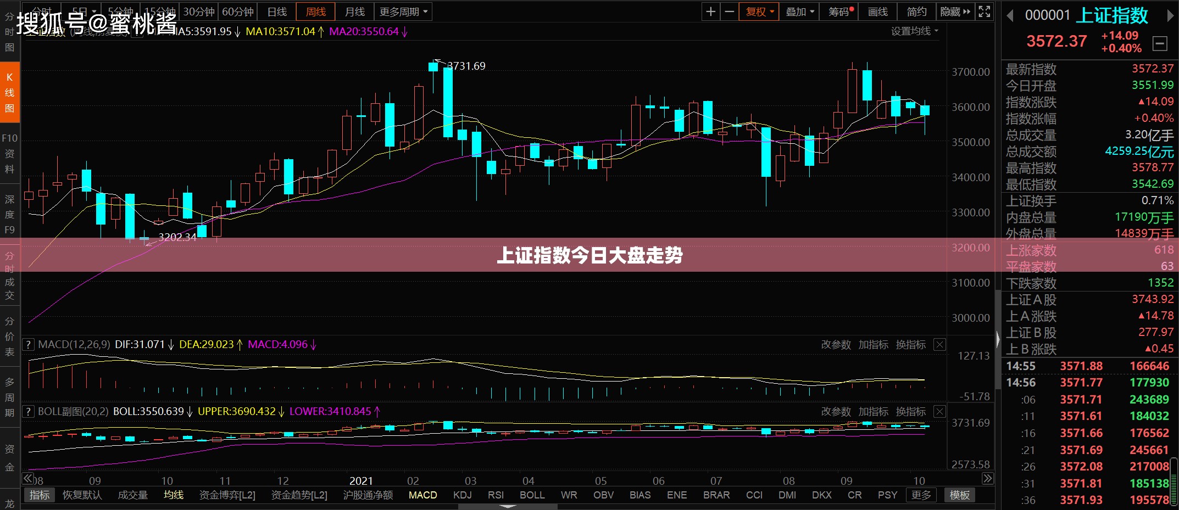Toggle the 均线 moving average indicator

pyautogui.click(x=174, y=495)
